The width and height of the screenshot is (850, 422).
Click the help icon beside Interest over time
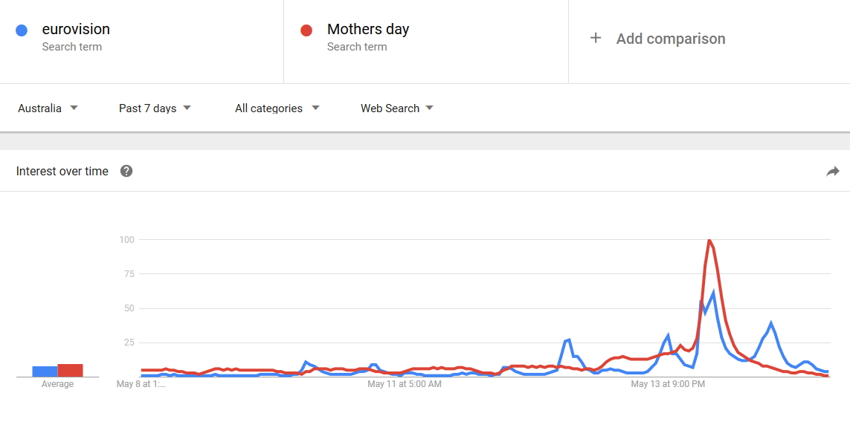coord(126,172)
